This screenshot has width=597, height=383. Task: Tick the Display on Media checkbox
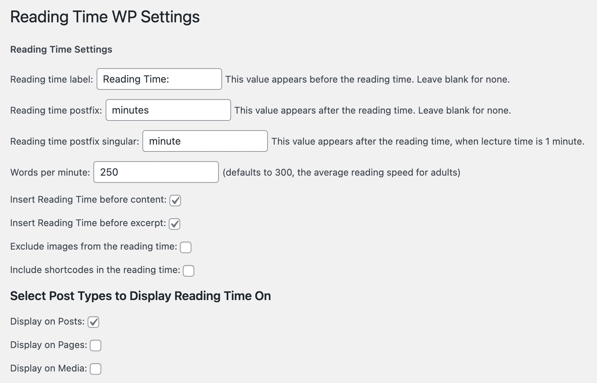tap(96, 369)
